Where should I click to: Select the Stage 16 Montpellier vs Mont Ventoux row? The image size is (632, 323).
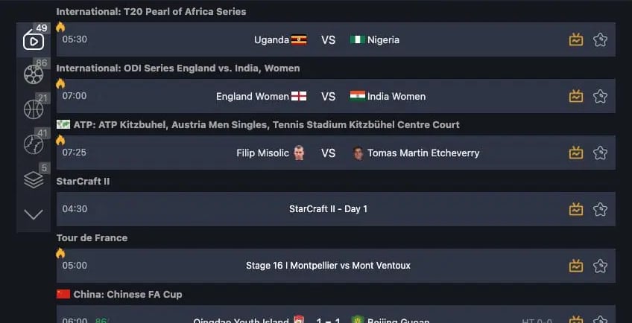(x=335, y=266)
